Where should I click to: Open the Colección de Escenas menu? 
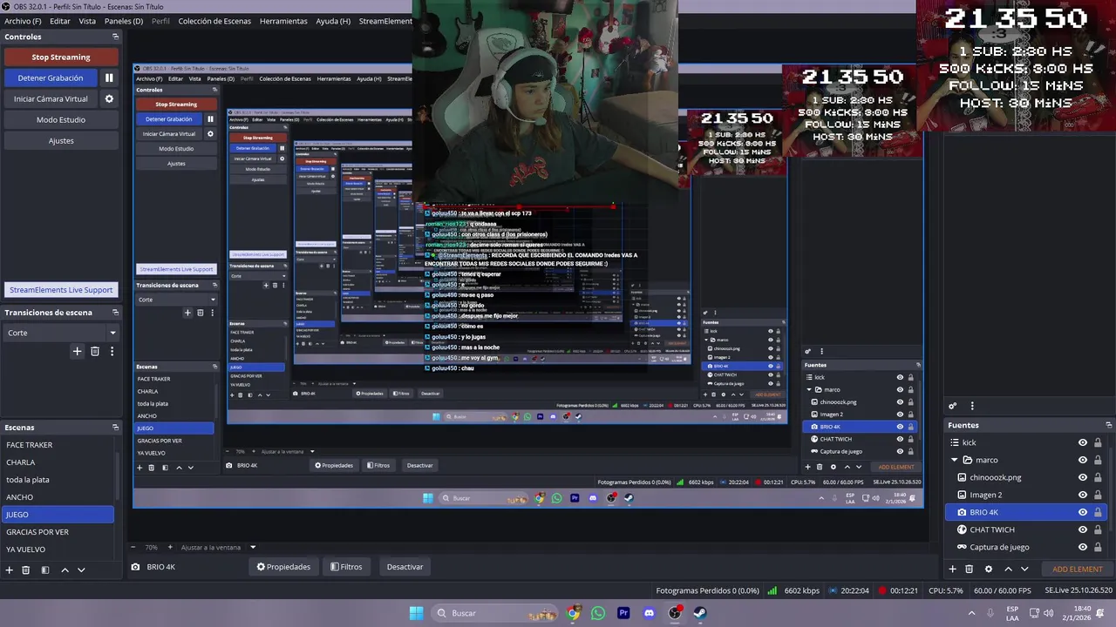coord(214,21)
